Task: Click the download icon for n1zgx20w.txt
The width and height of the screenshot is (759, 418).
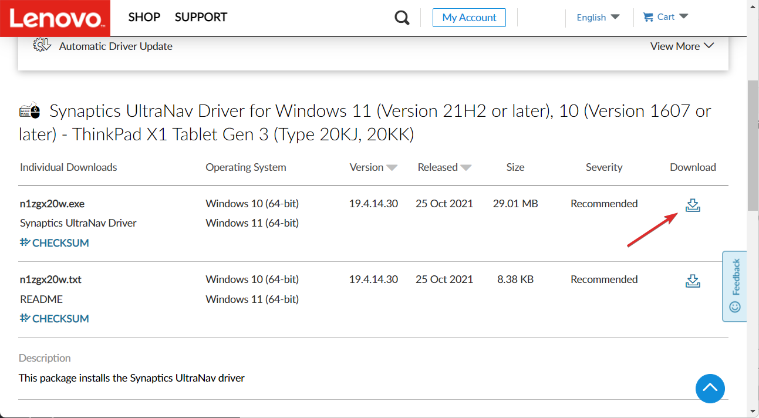Action: [693, 281]
